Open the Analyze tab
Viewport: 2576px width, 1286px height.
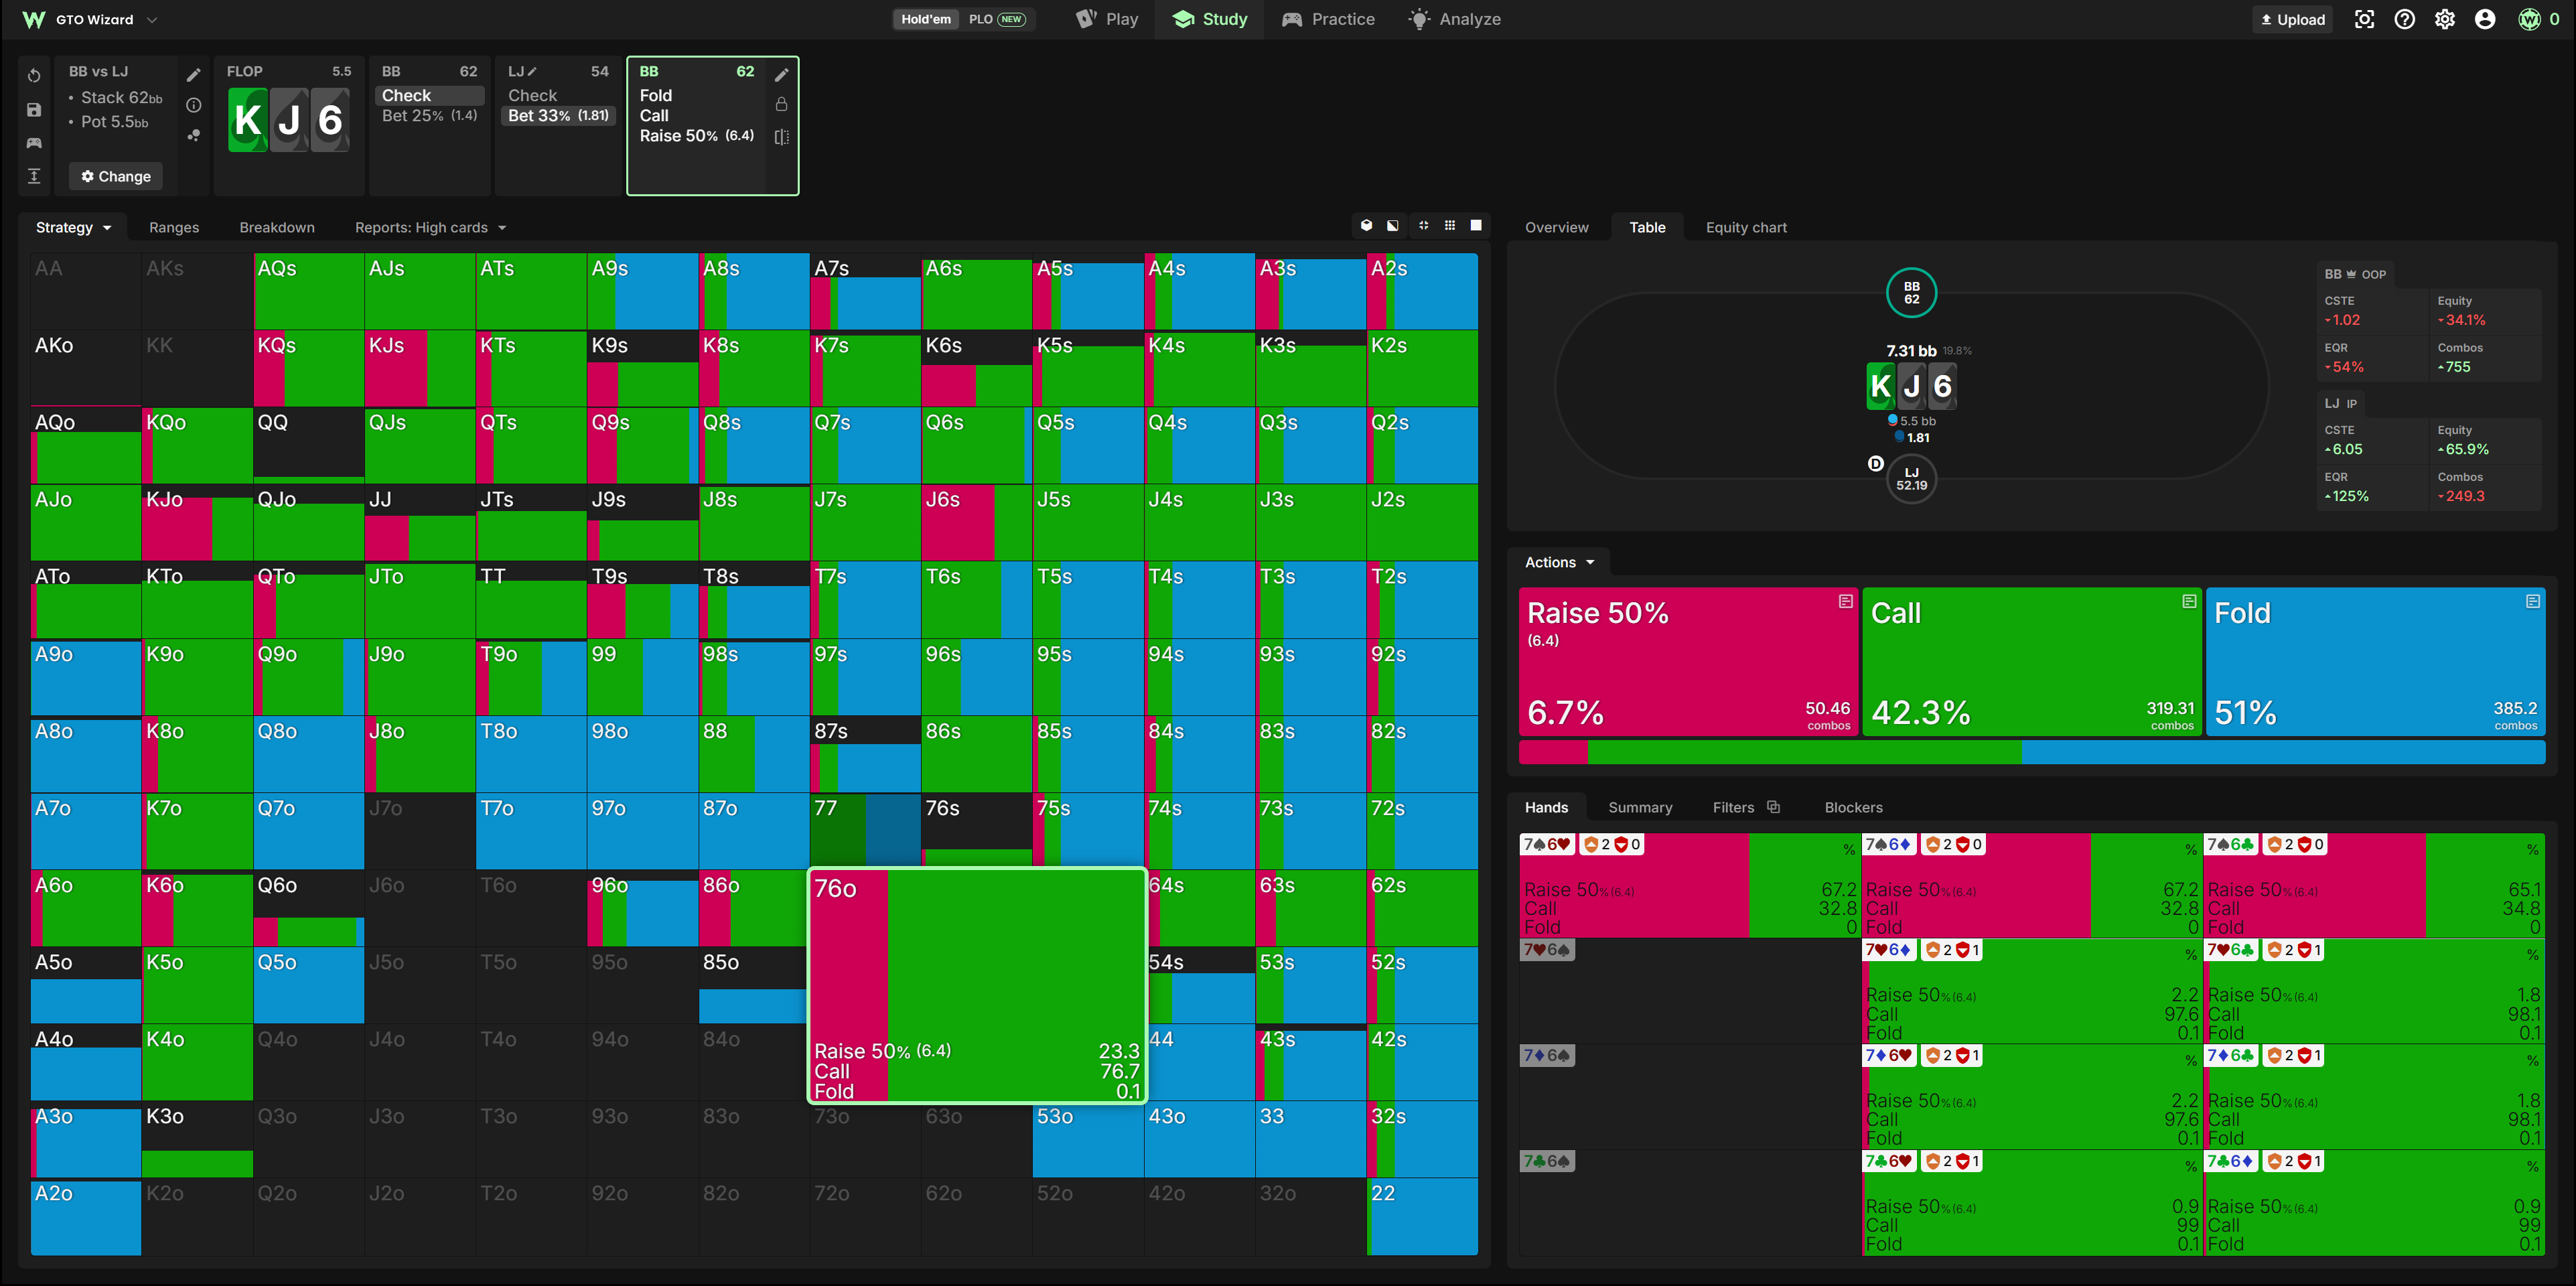point(1454,19)
